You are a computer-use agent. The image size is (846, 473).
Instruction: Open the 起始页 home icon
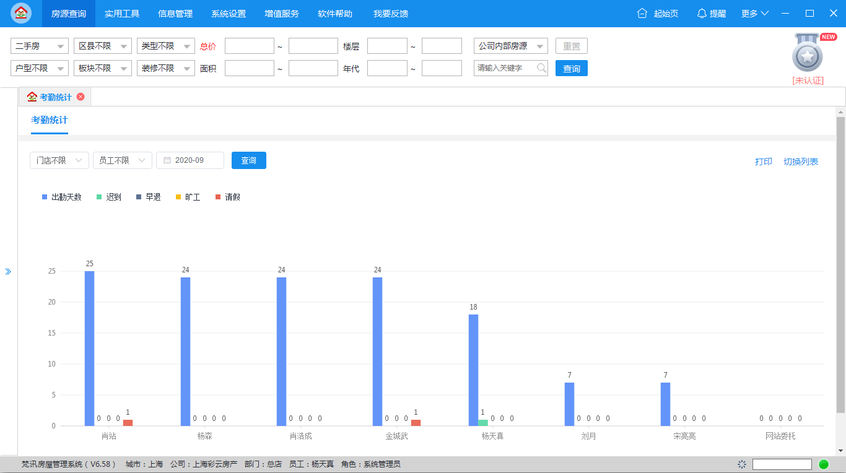(x=642, y=13)
